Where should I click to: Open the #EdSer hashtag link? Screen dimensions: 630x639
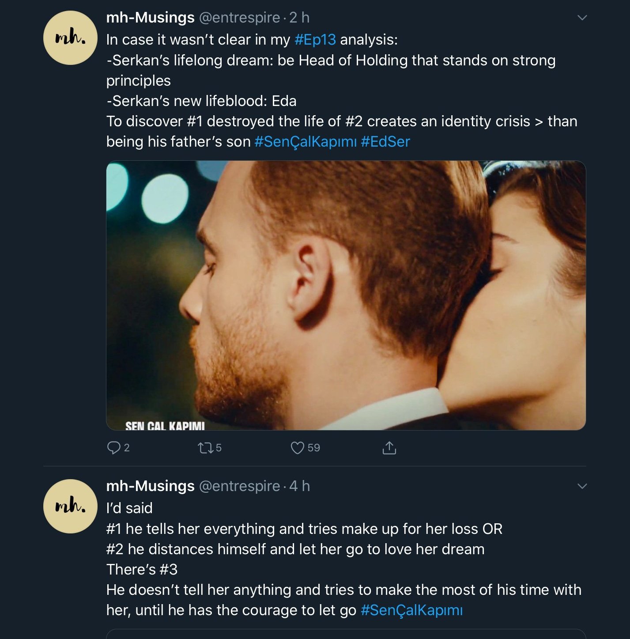click(x=385, y=142)
